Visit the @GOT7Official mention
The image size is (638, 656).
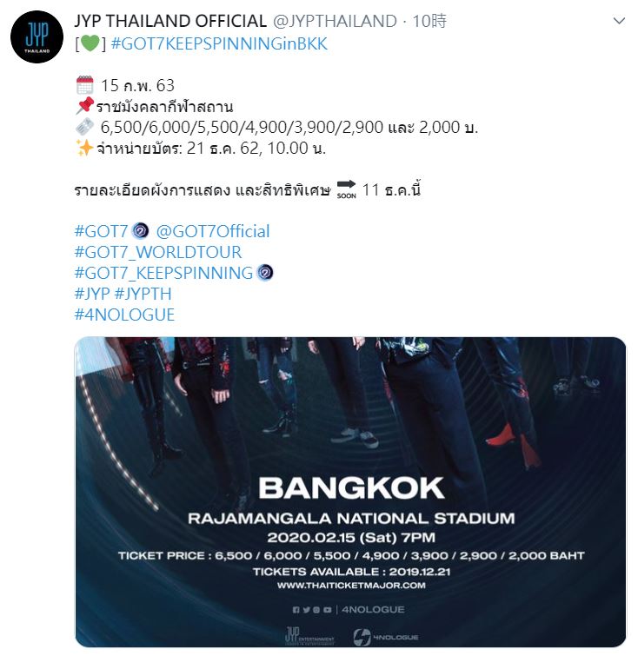tap(213, 231)
